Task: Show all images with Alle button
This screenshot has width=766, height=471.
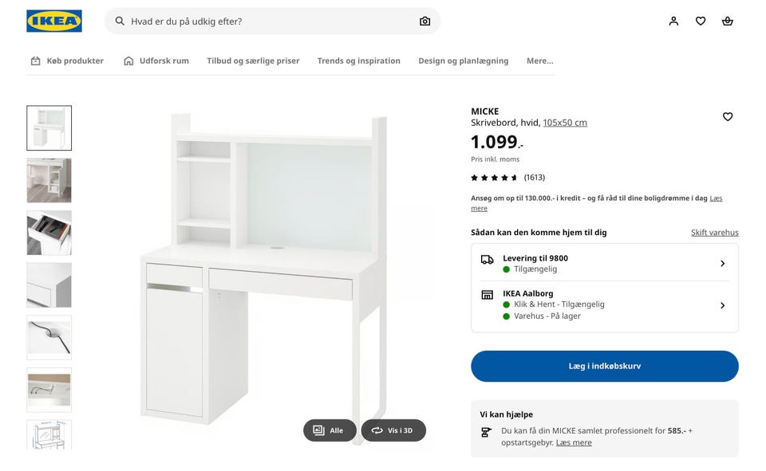Action: point(330,430)
